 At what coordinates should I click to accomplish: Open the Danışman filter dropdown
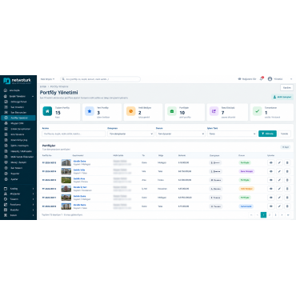130,134
